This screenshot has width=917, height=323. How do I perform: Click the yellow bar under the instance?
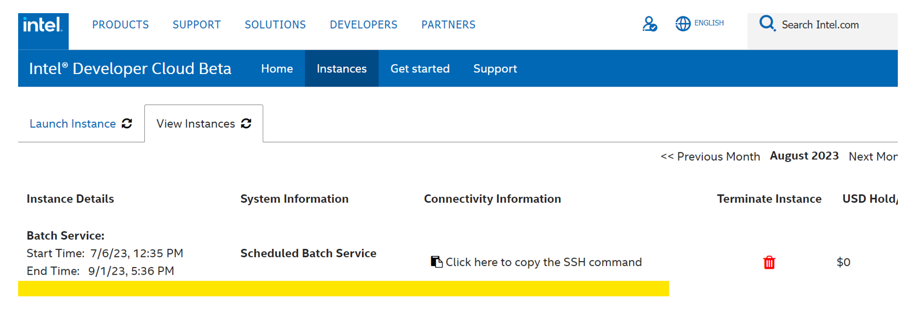(343, 288)
